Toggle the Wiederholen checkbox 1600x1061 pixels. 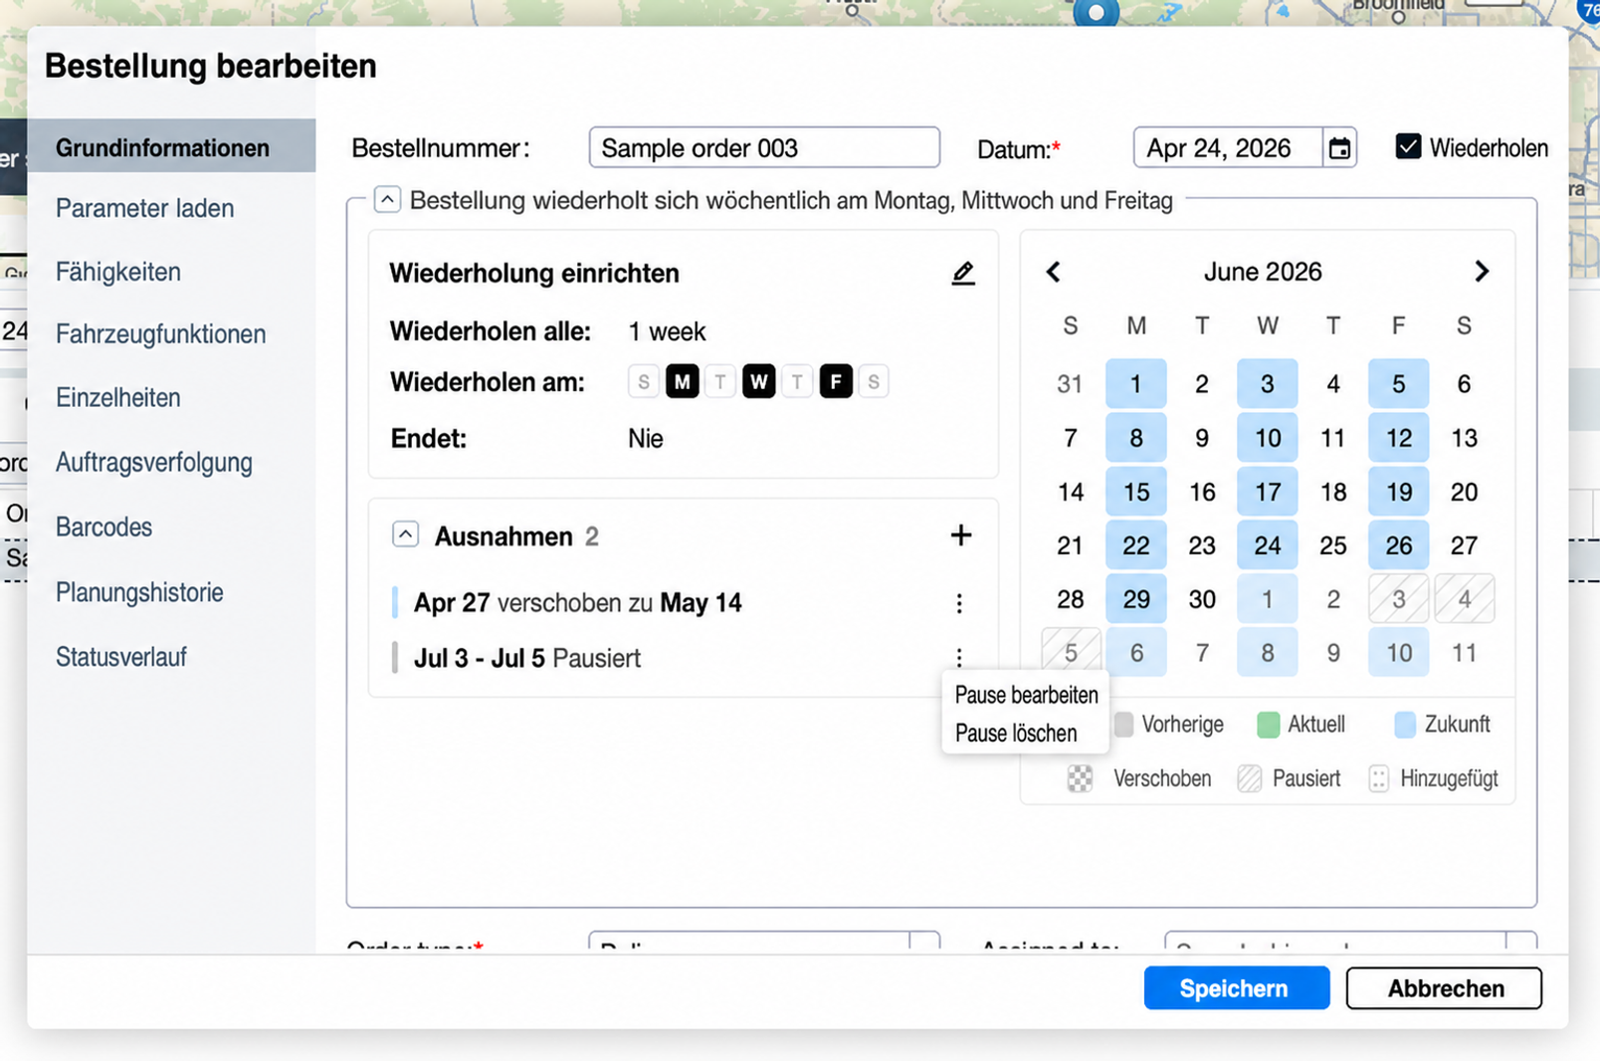[x=1408, y=146]
